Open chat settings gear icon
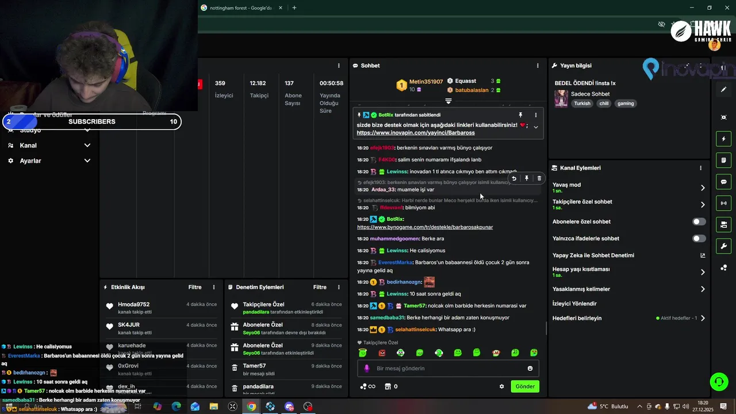The width and height of the screenshot is (736, 414). [x=501, y=386]
